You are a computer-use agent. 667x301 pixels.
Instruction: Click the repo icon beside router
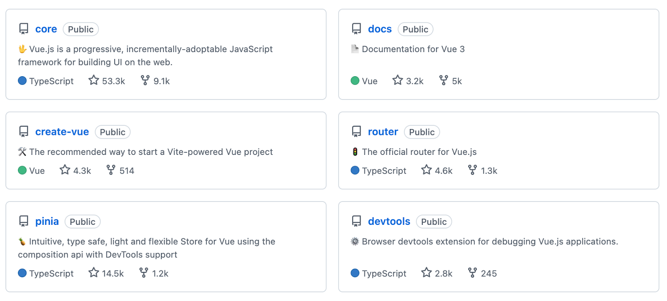[356, 132]
